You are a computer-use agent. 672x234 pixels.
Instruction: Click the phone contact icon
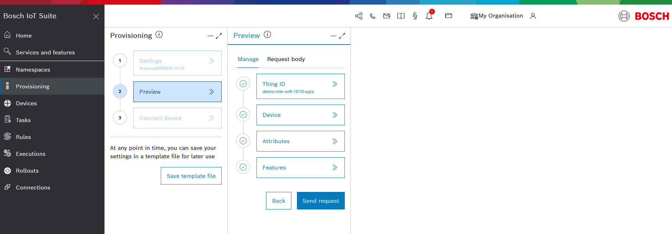coord(373,16)
